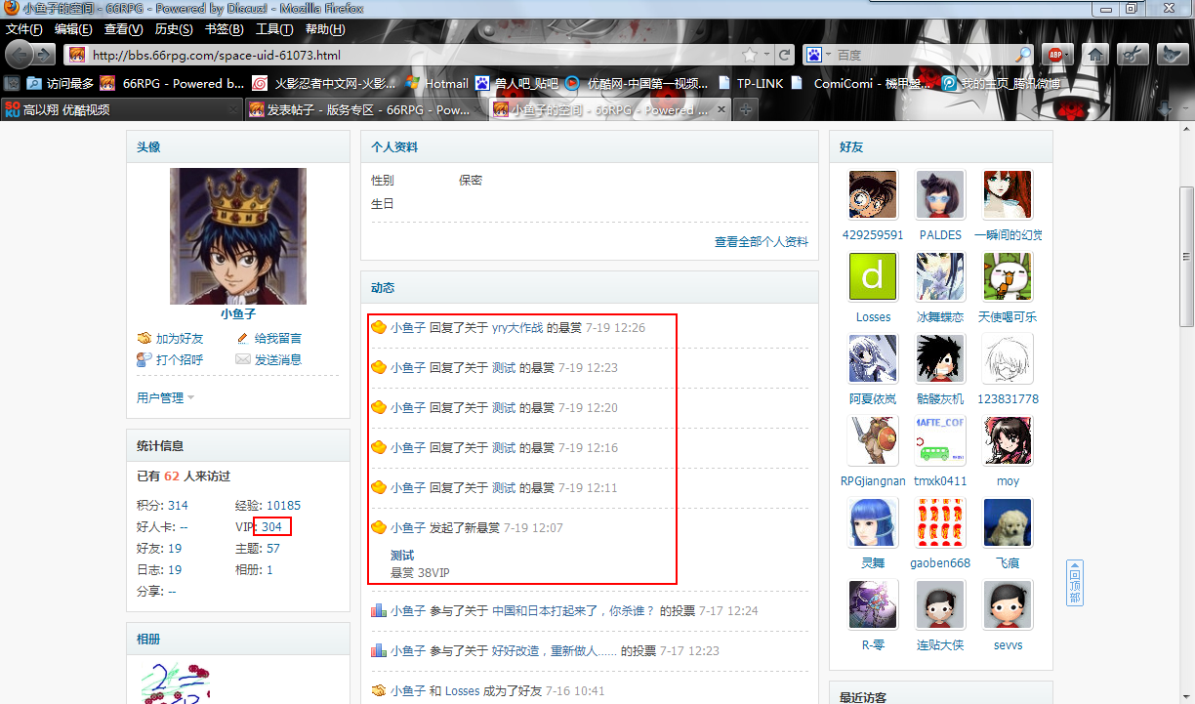Viewport: 1195px width, 704px height.
Task: Reload the page with the refresh icon
Action: pos(784,55)
